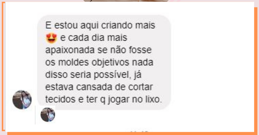
Task: Click the word 'tecidos' in the last line
Action: pyautogui.click(x=61, y=99)
